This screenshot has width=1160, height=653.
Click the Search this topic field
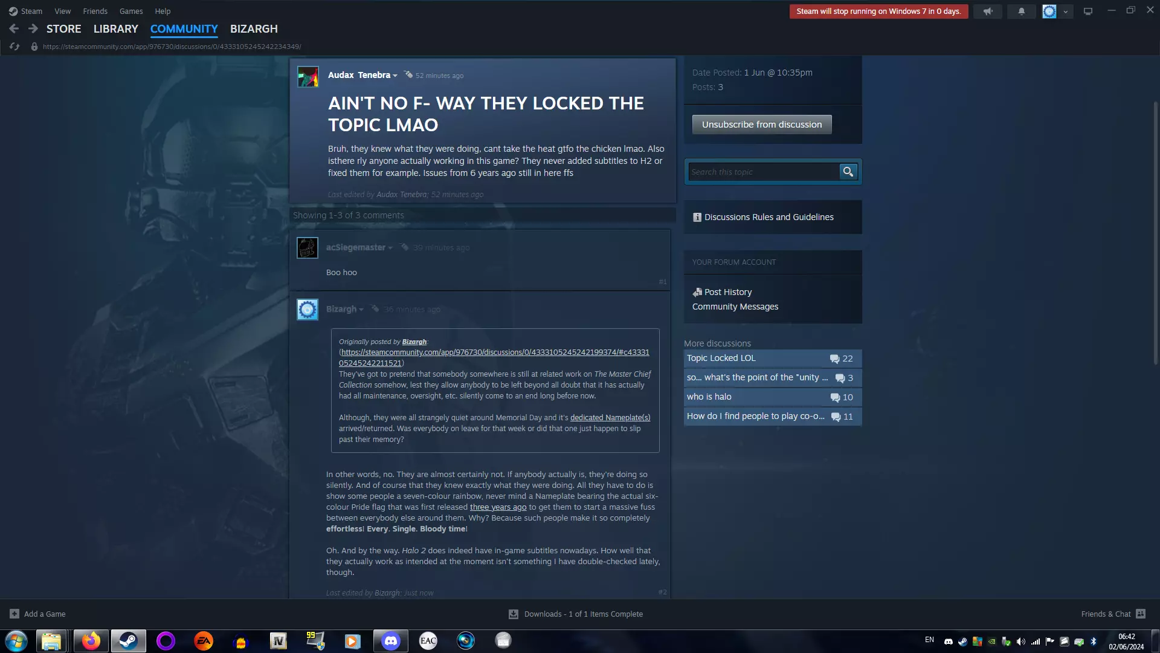click(x=762, y=172)
